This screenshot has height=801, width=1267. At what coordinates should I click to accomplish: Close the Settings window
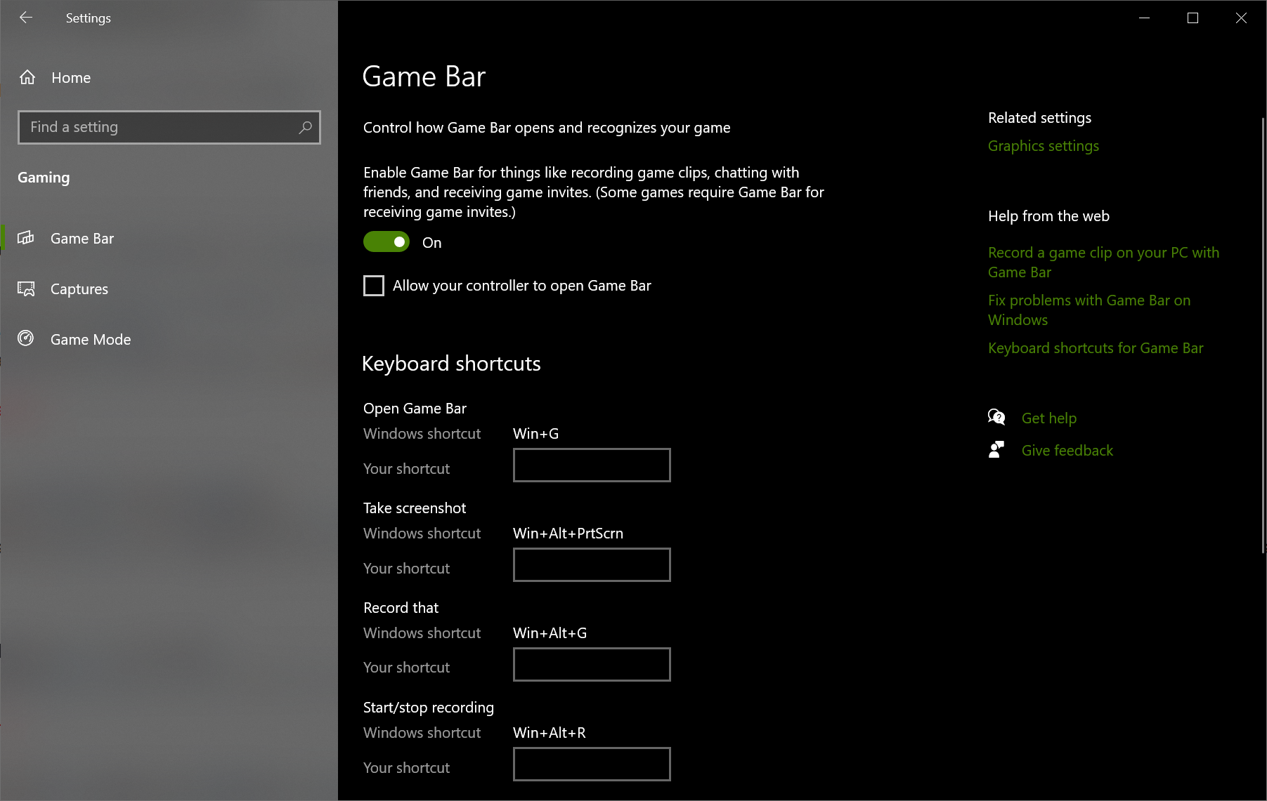1241,18
